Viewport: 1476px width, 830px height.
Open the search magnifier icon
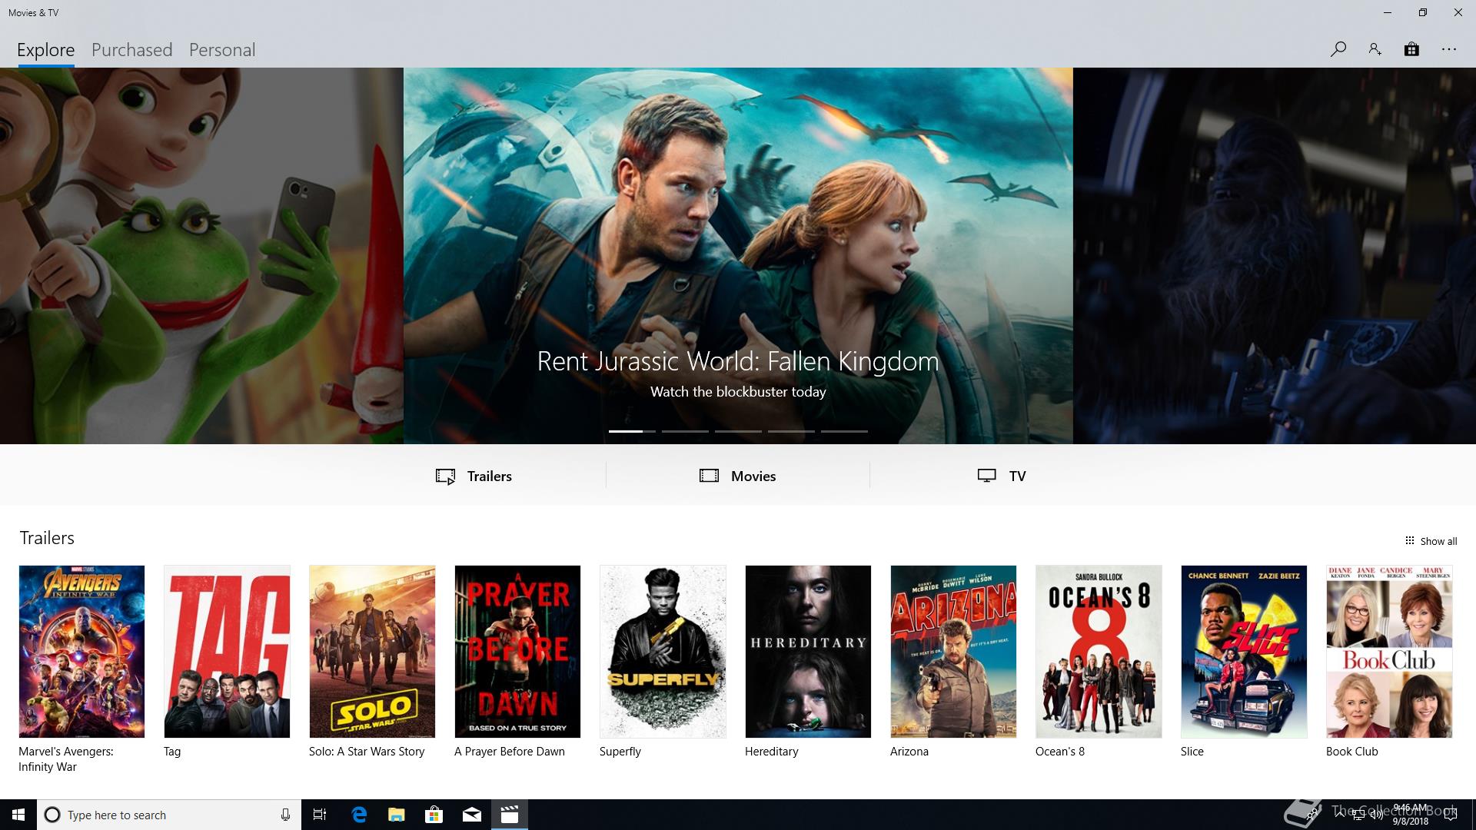pos(1338,49)
